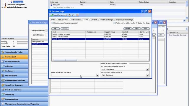This screenshot has height=106, width=189.
Task: Switch to the On Status Change tab
Action: [x=106, y=20]
